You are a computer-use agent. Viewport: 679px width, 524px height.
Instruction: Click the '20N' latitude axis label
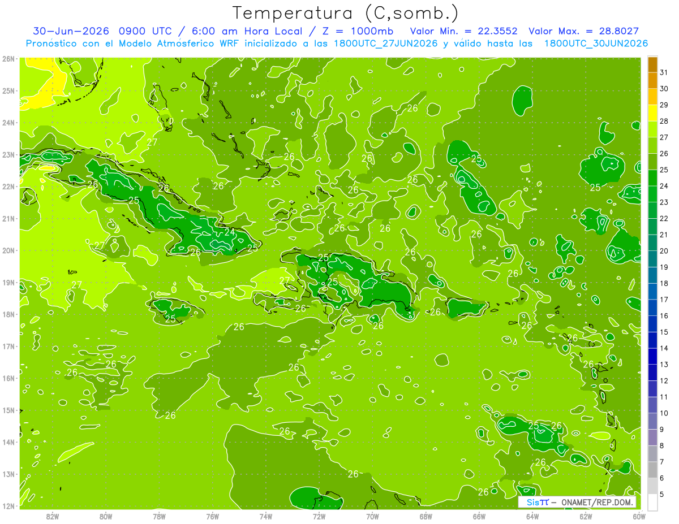[8, 250]
